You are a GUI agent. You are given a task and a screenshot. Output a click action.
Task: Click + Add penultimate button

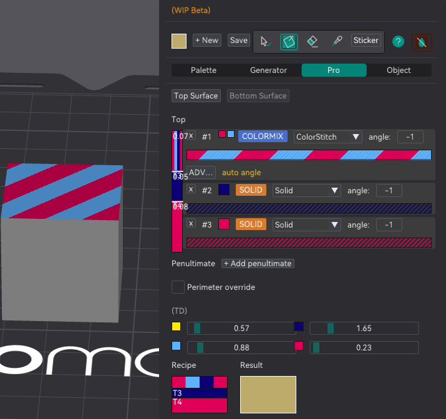point(258,264)
